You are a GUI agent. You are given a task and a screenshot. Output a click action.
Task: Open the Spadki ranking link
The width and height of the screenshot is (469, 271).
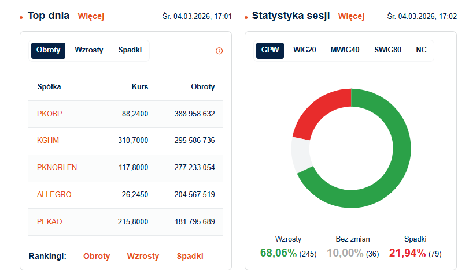[x=190, y=256]
